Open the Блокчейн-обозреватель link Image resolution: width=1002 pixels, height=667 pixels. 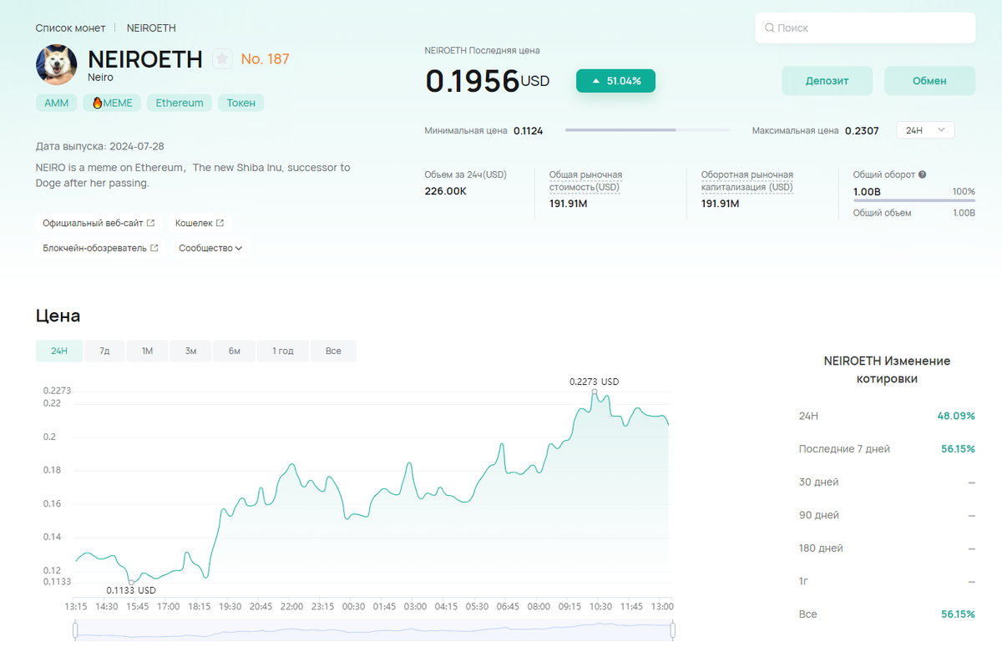[100, 248]
